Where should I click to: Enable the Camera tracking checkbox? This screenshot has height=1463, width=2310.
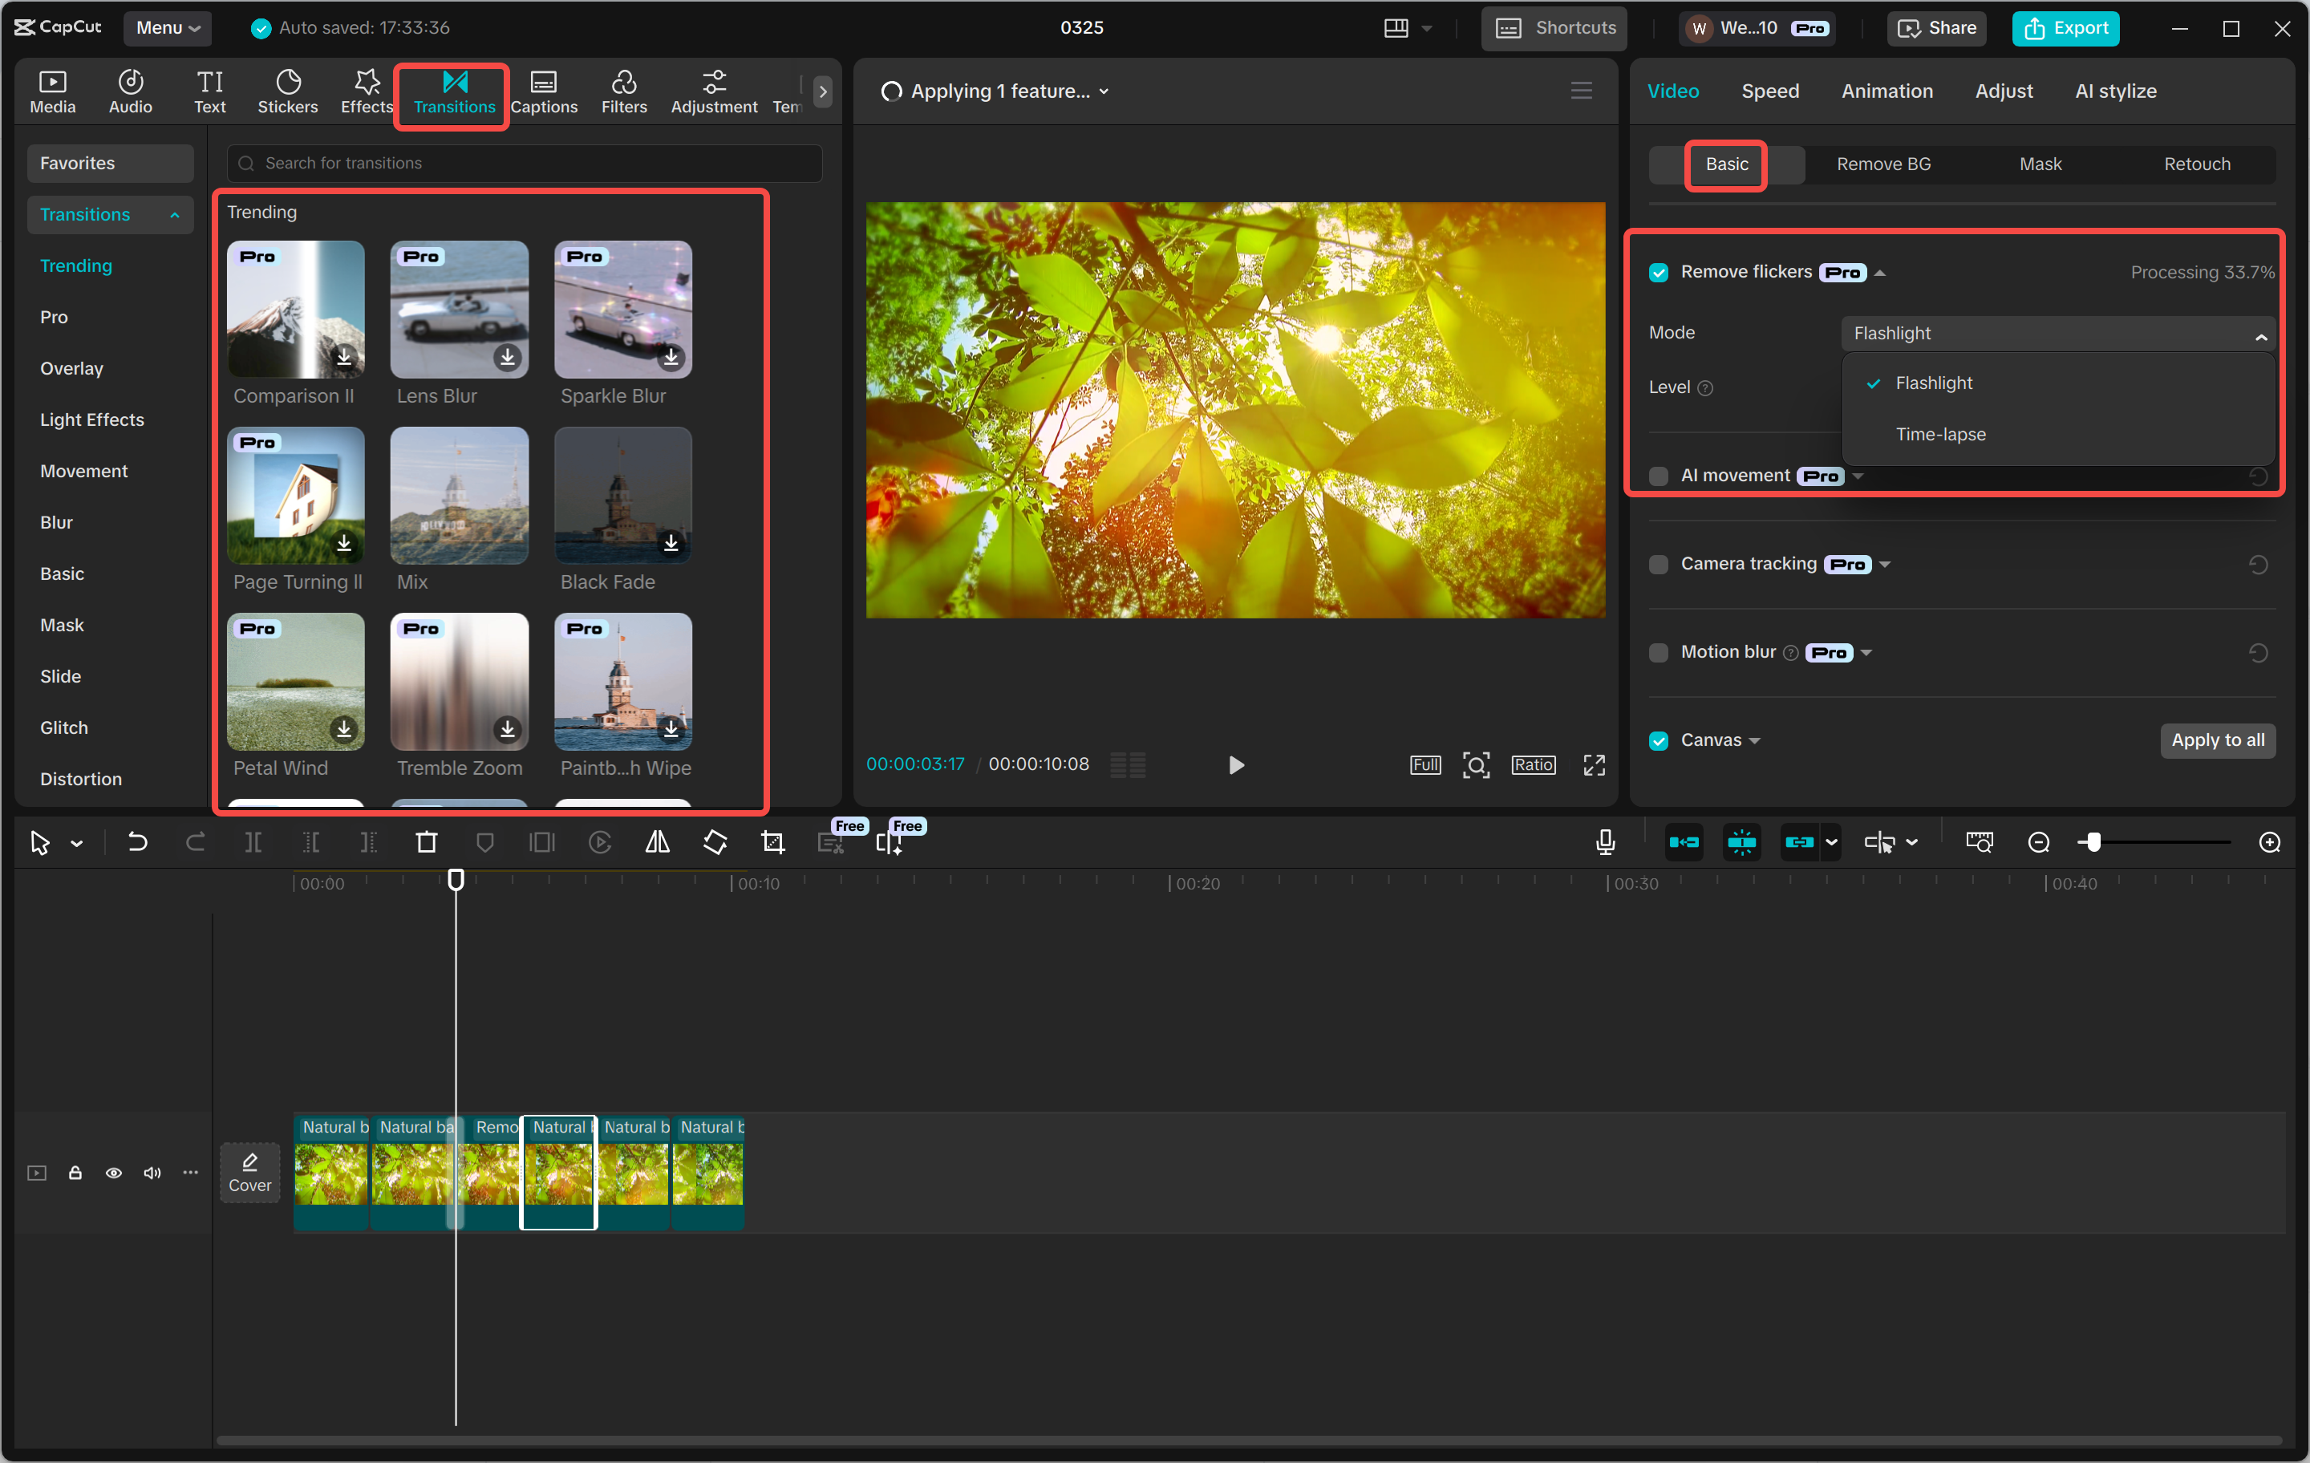point(1659,564)
